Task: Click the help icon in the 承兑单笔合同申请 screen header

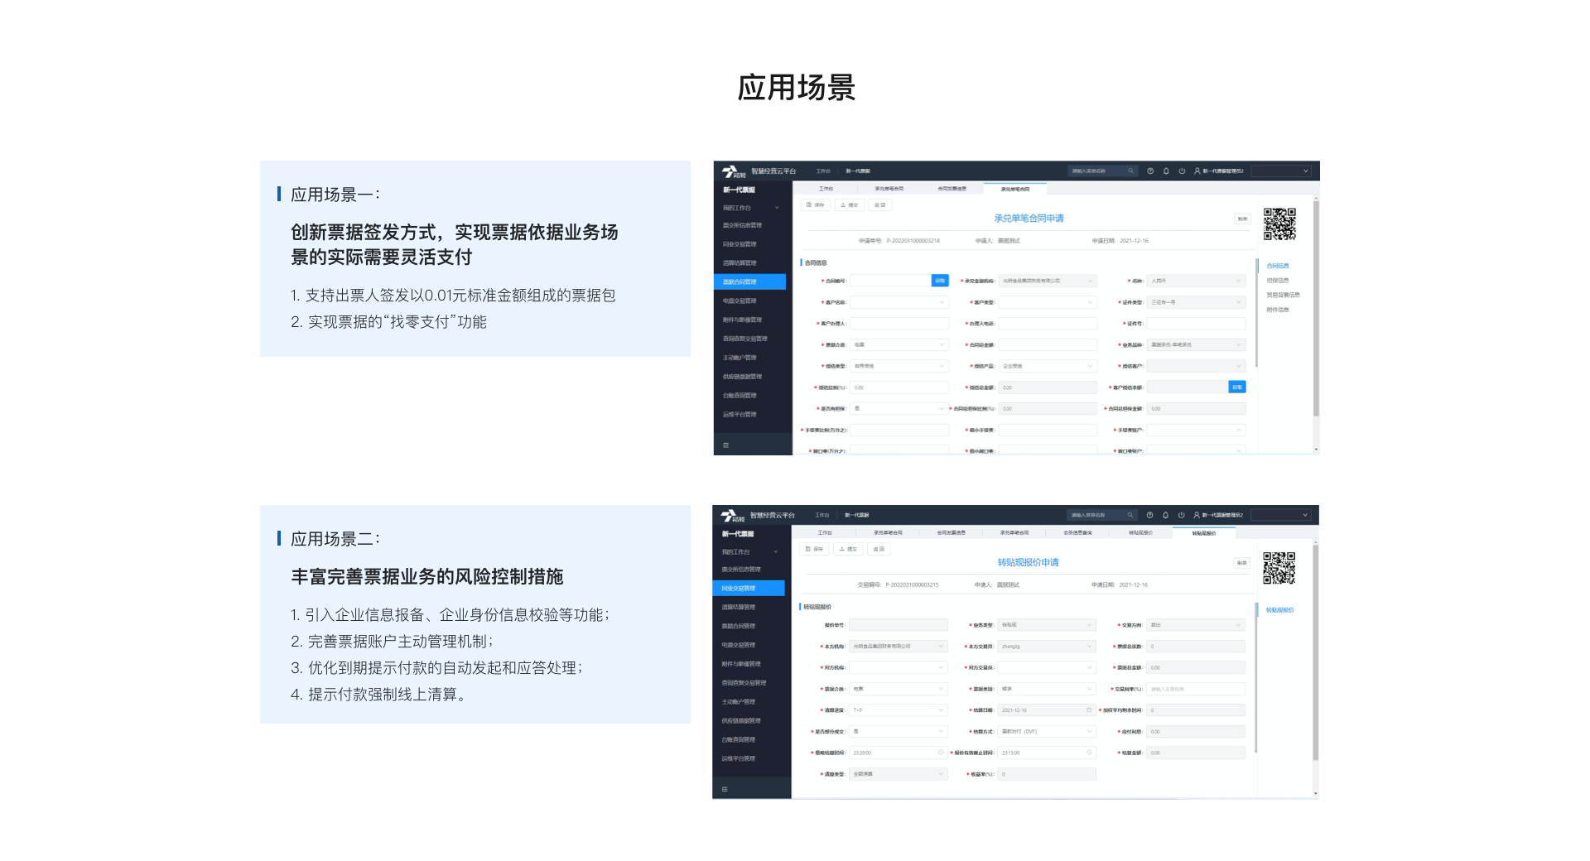Action: (x=1150, y=171)
